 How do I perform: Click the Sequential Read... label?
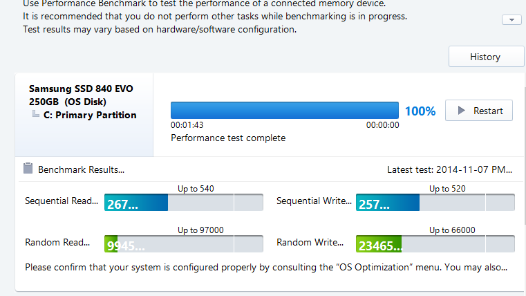point(62,201)
